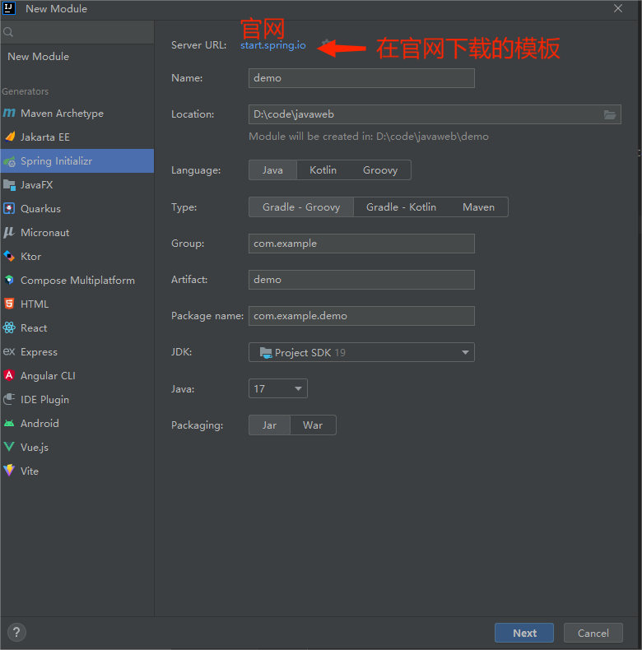This screenshot has height=650, width=642.
Task: Choose Gradle - Kotlin build type
Action: coord(401,207)
